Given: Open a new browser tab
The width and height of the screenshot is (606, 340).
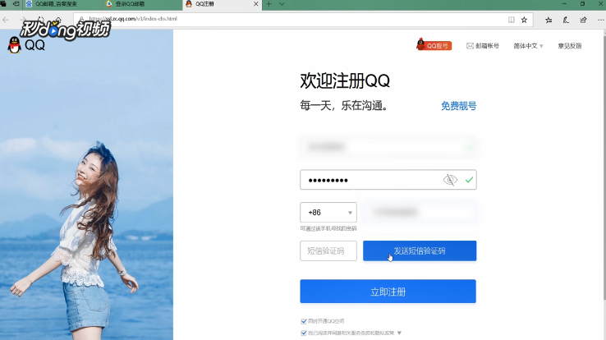Looking at the screenshot, I should point(269,4).
